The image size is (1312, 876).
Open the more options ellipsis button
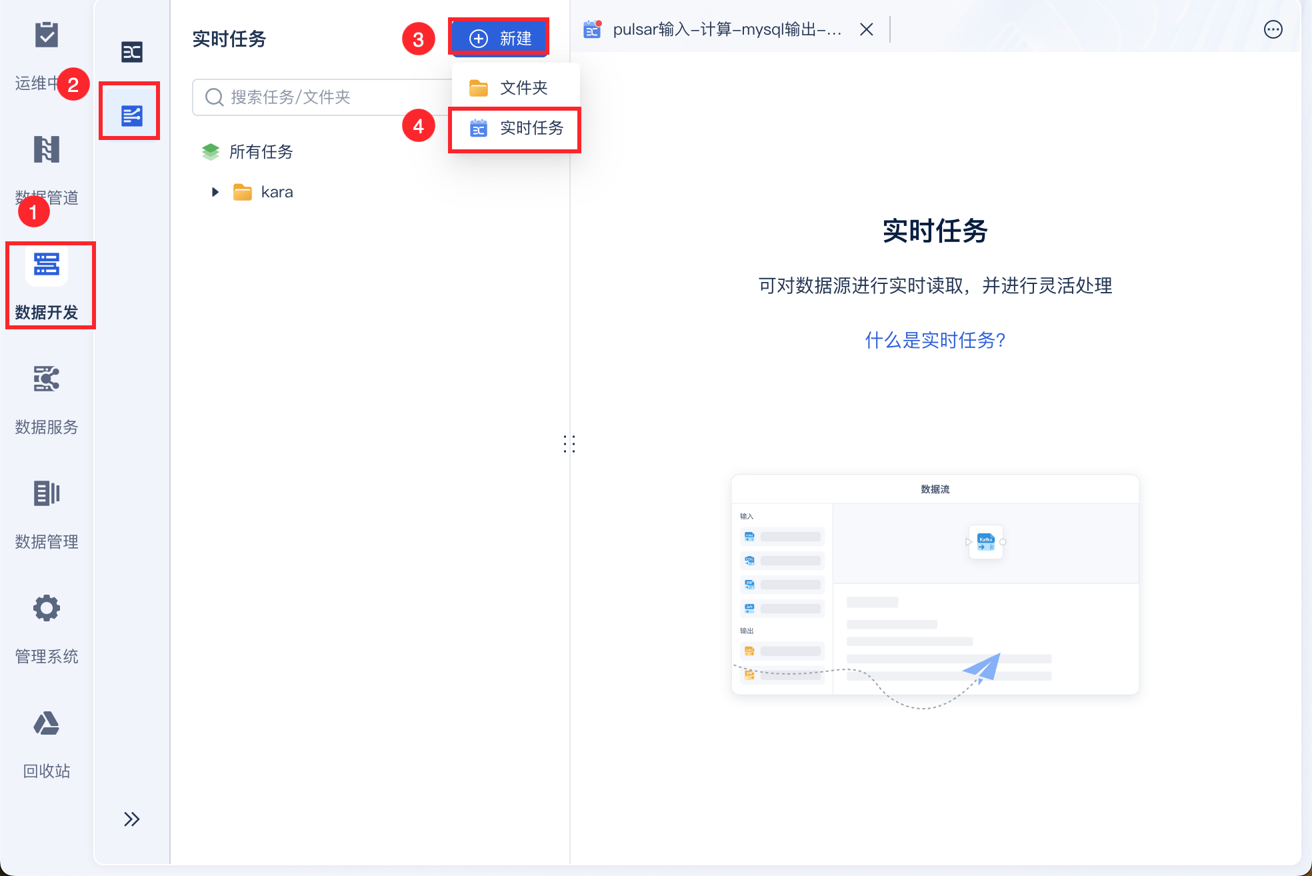click(x=1273, y=29)
